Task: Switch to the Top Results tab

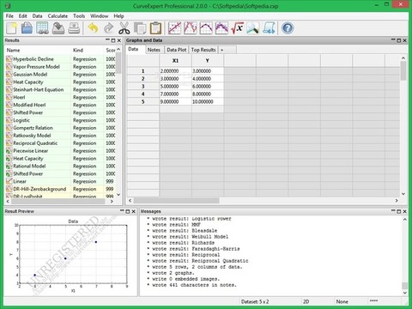Action: (203, 50)
